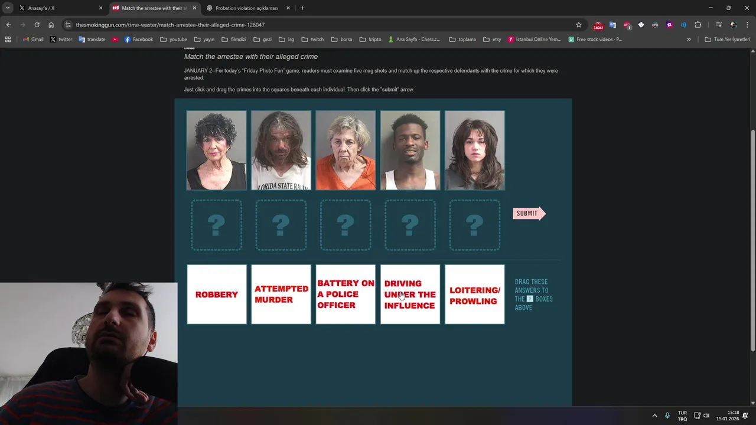The height and width of the screenshot is (425, 756).
Task: Expand the youtube bookmarks folder
Action: click(x=173, y=40)
